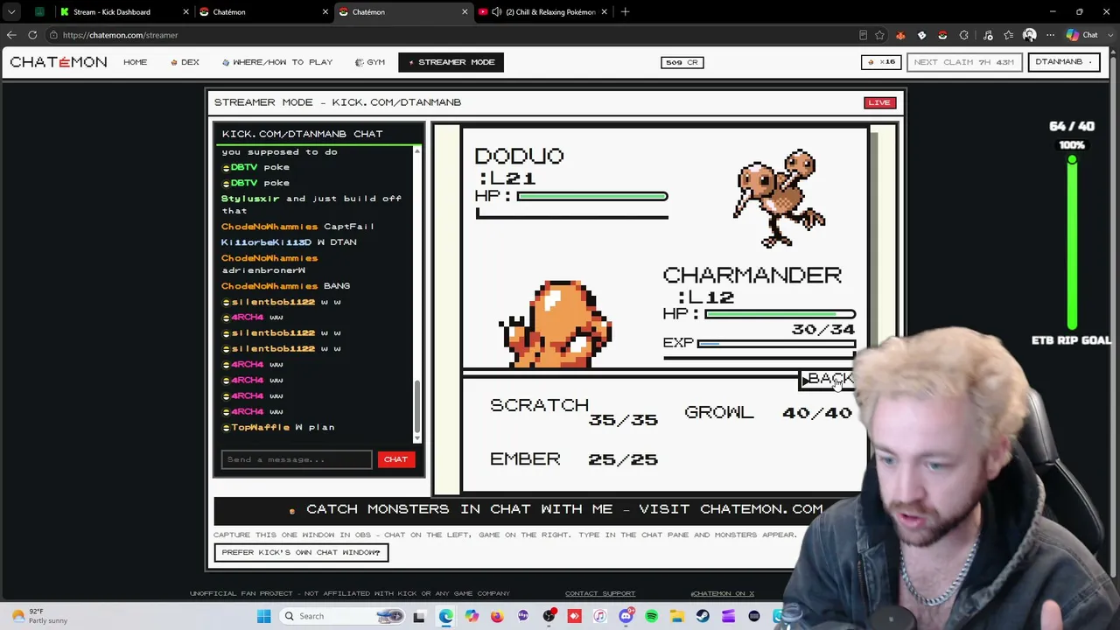Viewport: 1120px width, 630px height.
Task: Switch to Stream - Kick Dashboard tab
Action: coord(122,11)
